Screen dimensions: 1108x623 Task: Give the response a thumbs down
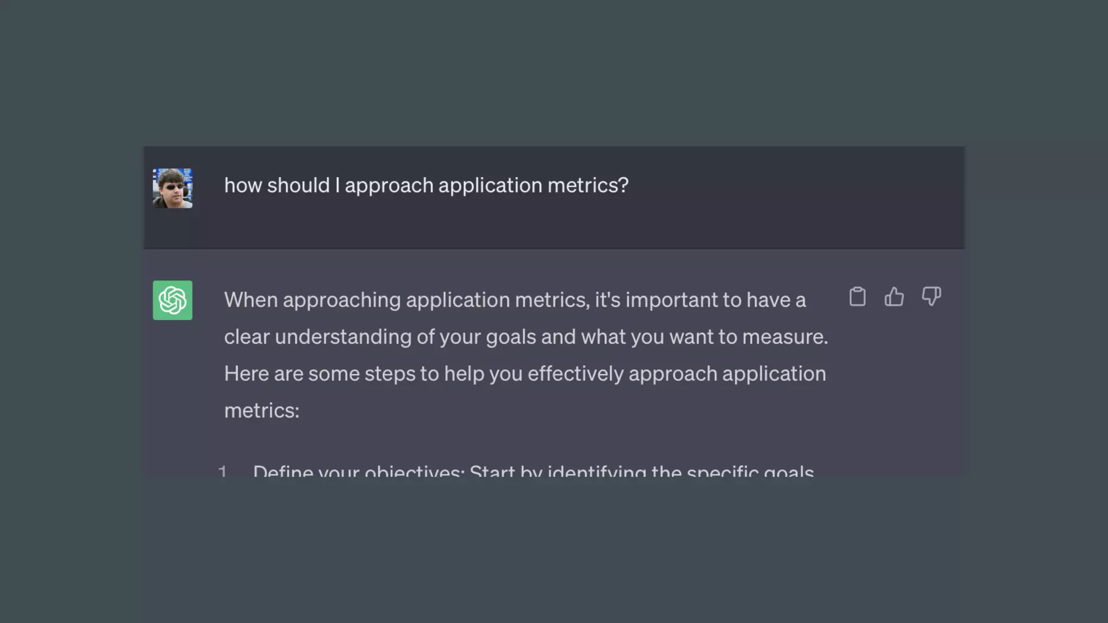tap(931, 297)
